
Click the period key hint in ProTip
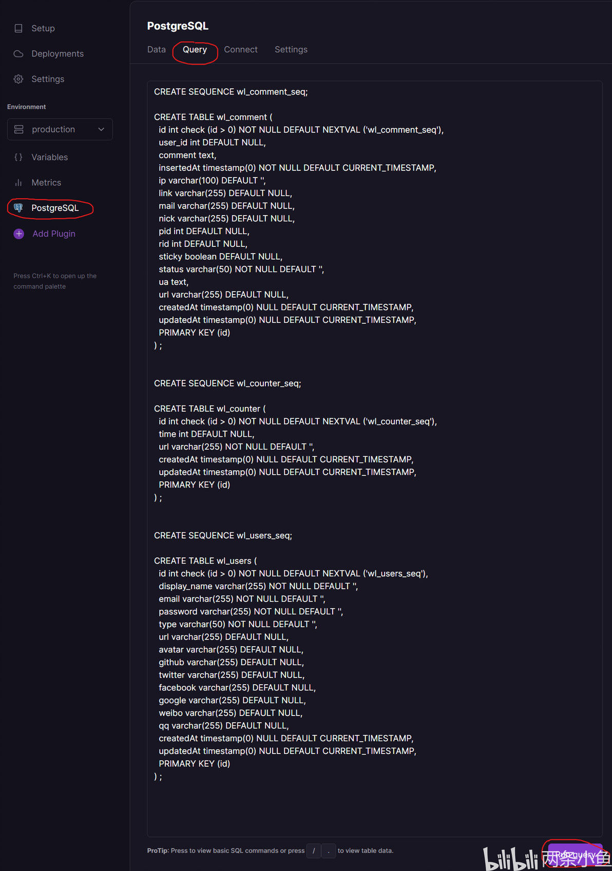329,850
